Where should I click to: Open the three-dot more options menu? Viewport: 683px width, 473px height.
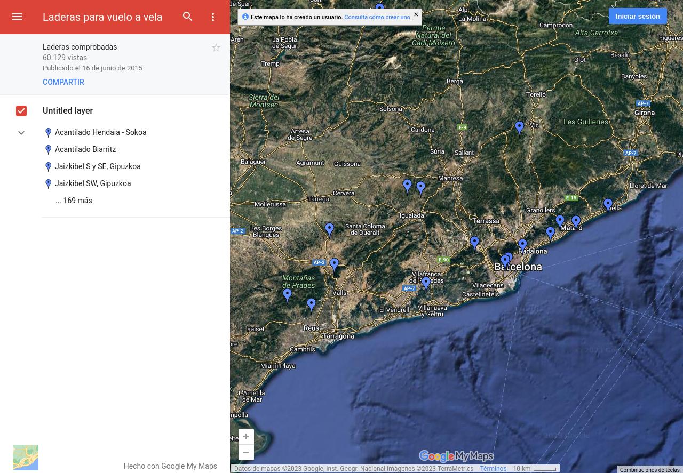[x=213, y=17]
